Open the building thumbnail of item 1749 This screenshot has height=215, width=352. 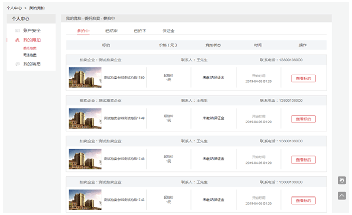(85, 118)
